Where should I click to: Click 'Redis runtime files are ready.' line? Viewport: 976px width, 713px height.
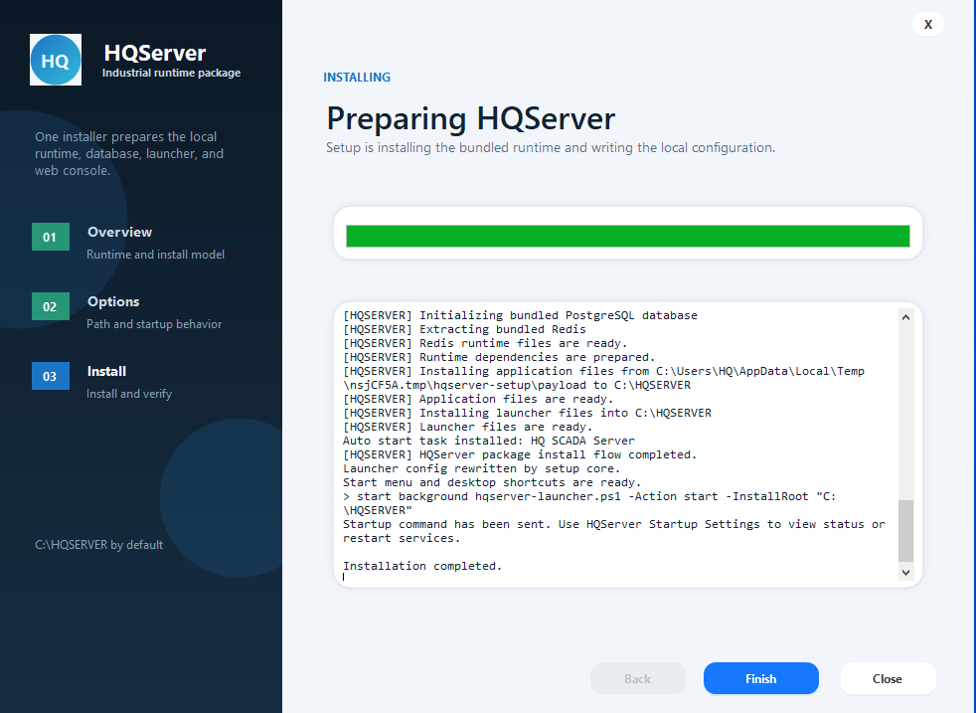485,343
